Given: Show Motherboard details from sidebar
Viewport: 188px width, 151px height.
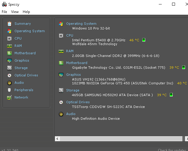Looking at the screenshot, I should pyautogui.click(x=25, y=53).
